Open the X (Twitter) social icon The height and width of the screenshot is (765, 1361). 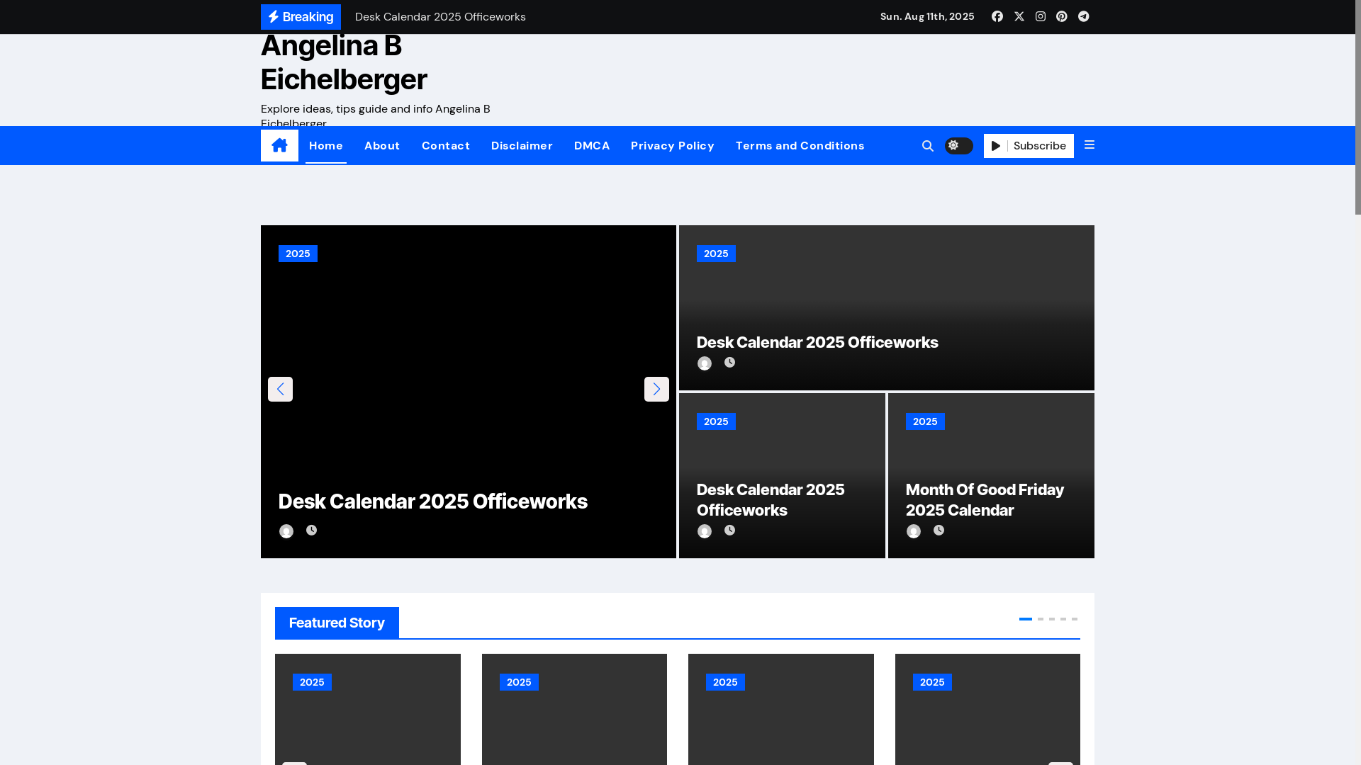click(x=1019, y=16)
